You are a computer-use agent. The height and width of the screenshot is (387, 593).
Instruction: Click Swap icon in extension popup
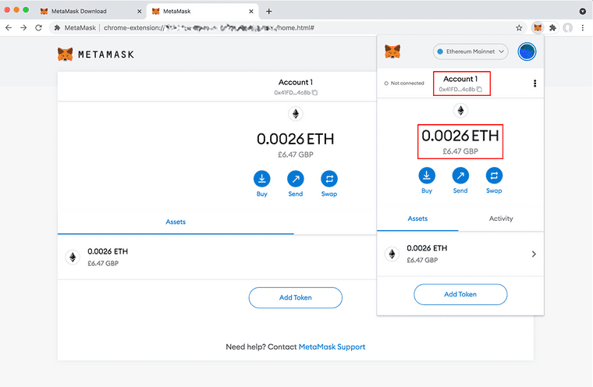click(x=494, y=176)
